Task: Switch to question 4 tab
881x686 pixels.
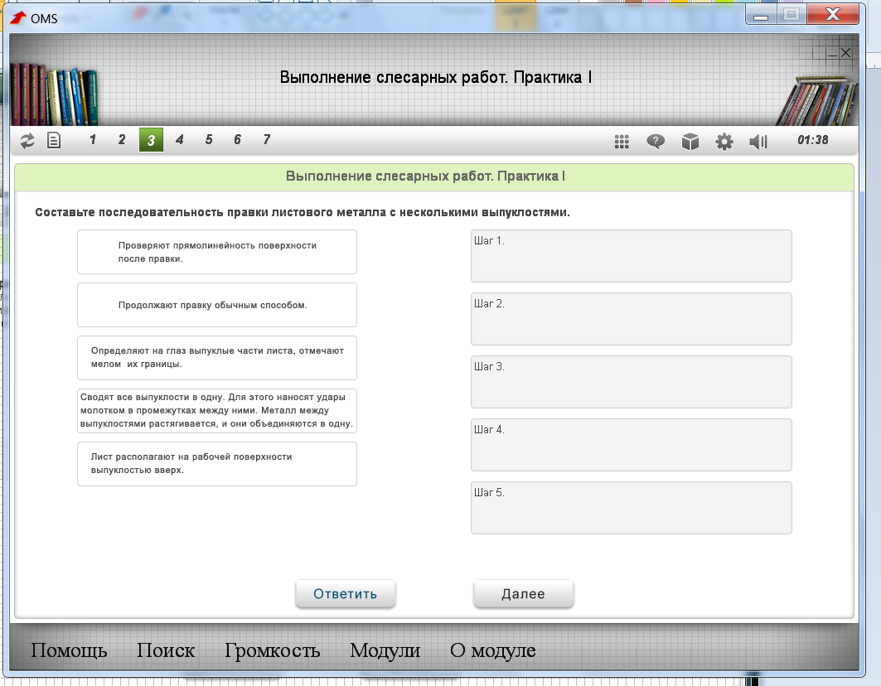Action: 180,140
